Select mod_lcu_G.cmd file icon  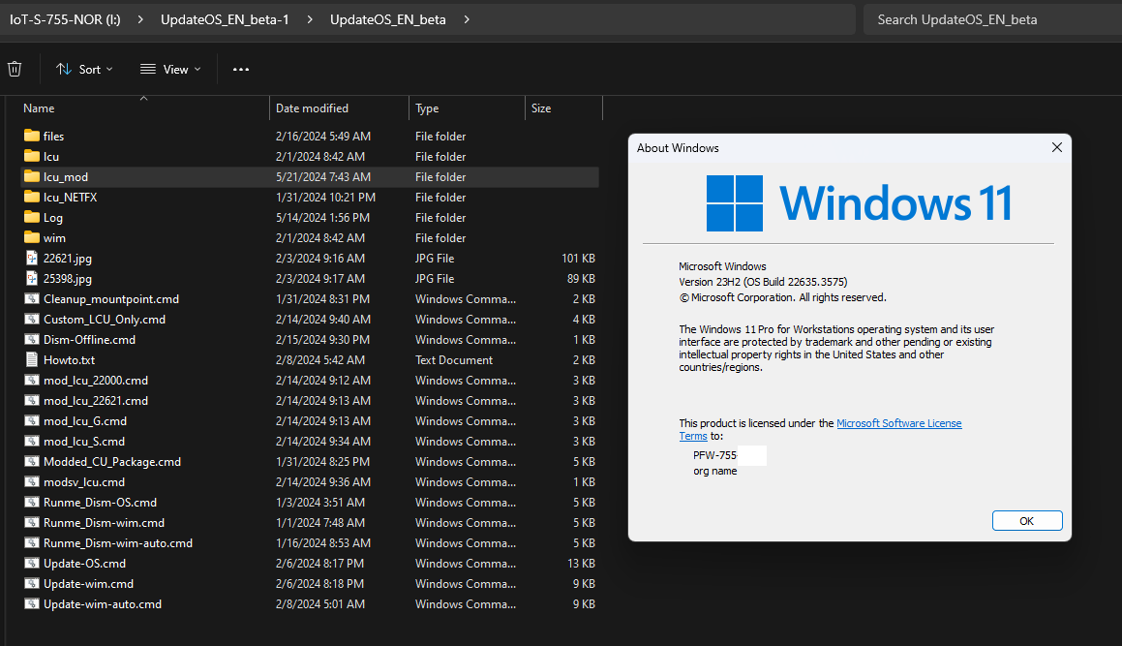pyautogui.click(x=32, y=421)
